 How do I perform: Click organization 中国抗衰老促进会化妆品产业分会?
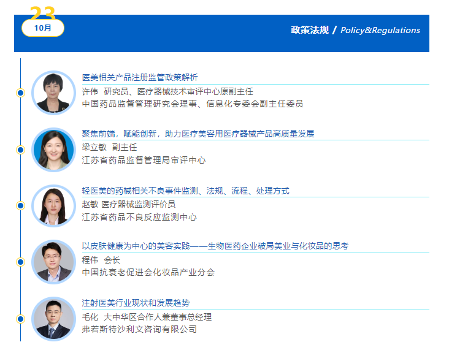coord(148,272)
